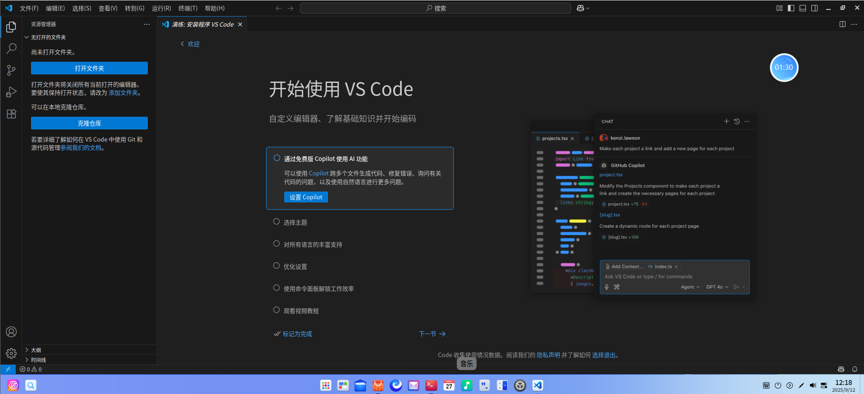
Task: Open the 文件(F) menu
Action: (x=29, y=8)
